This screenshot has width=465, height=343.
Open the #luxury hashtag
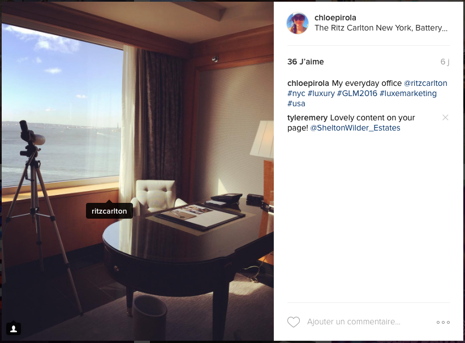click(321, 93)
